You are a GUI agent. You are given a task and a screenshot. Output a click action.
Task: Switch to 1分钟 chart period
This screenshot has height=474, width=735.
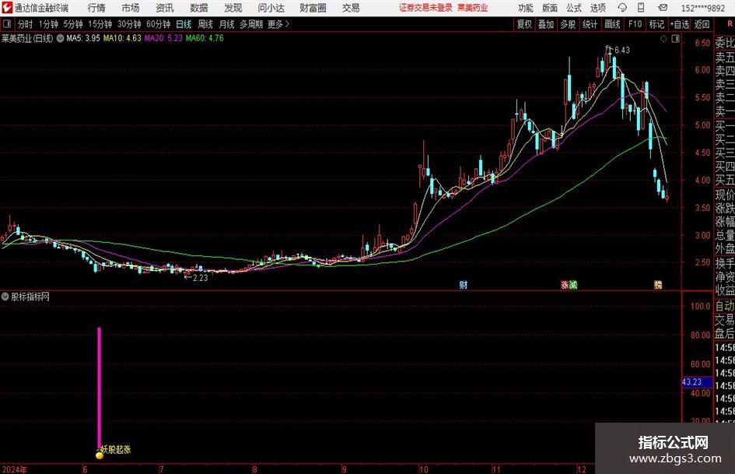point(47,24)
